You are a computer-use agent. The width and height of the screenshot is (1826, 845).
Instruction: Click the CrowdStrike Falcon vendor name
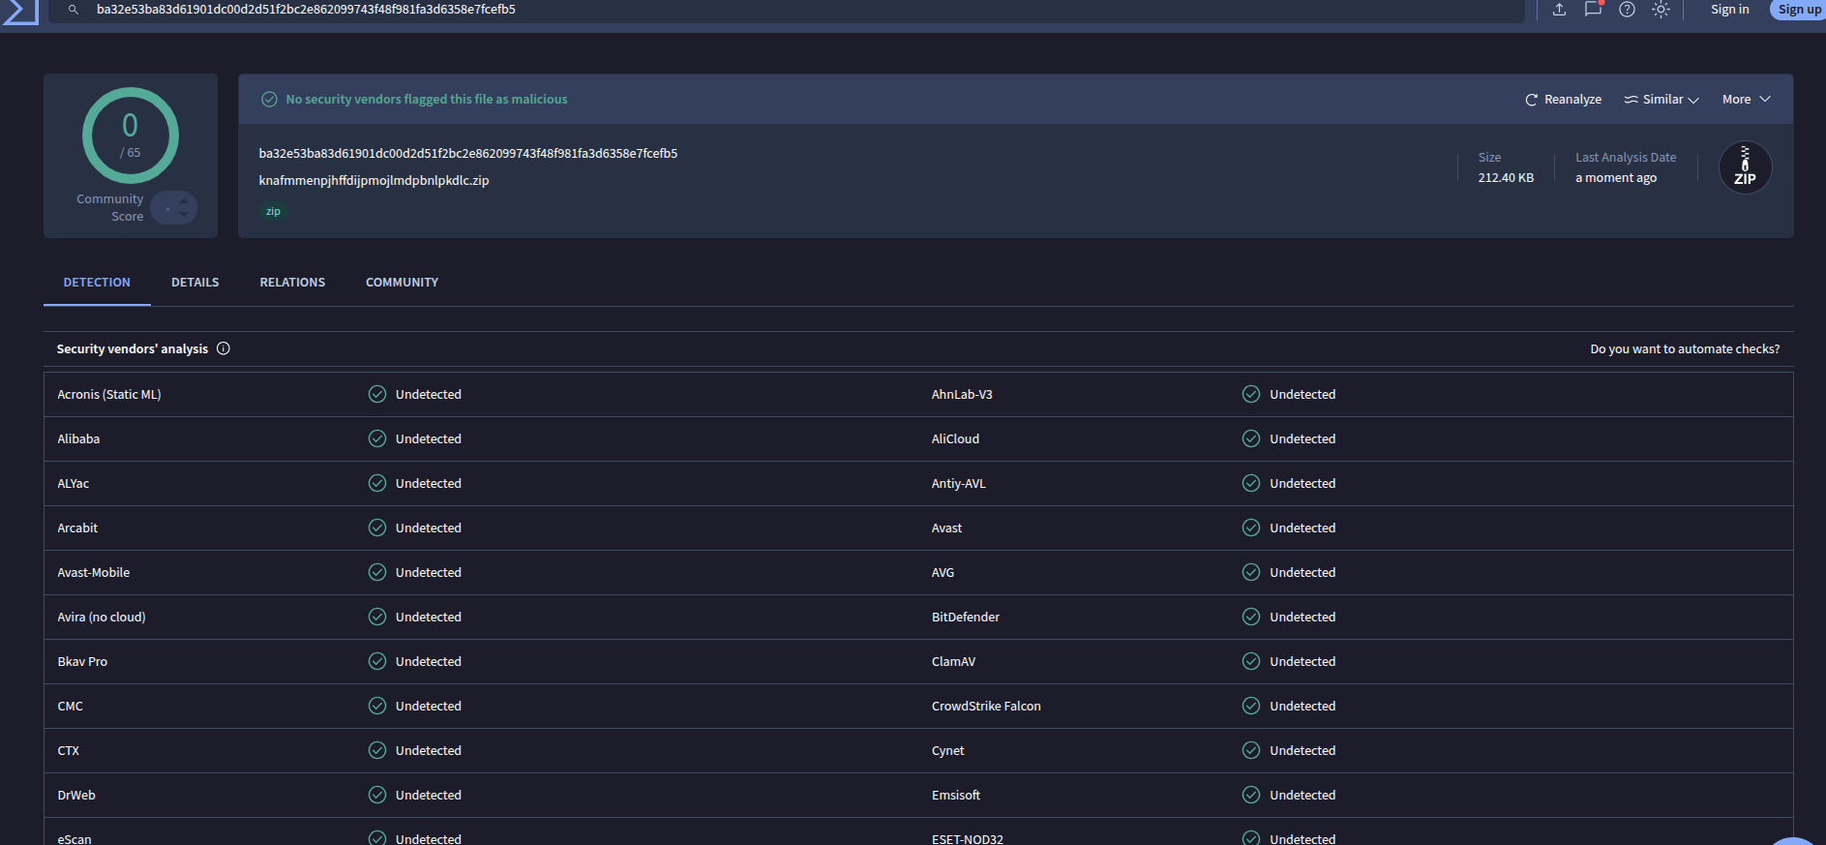tap(986, 707)
